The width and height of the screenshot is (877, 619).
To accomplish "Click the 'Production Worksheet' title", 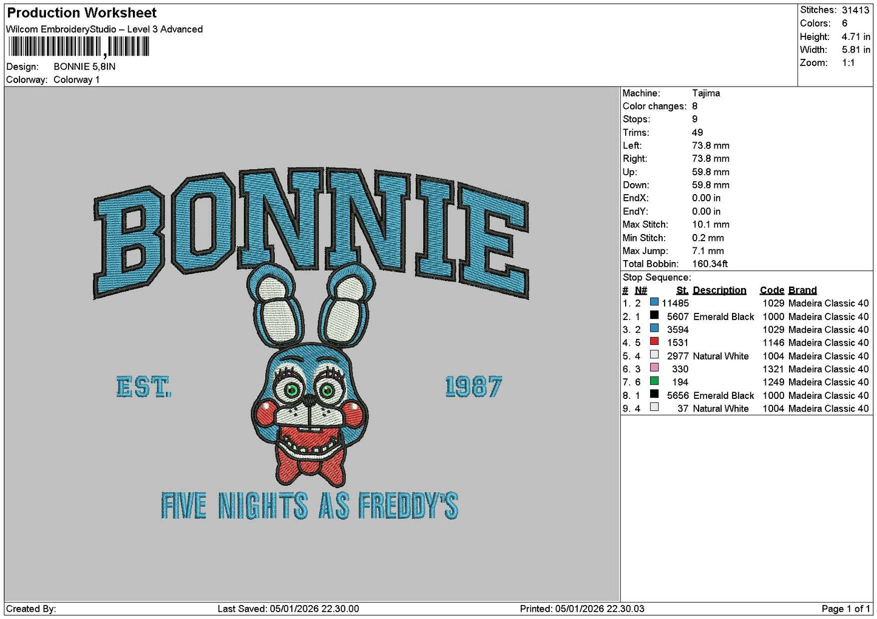I will point(81,13).
